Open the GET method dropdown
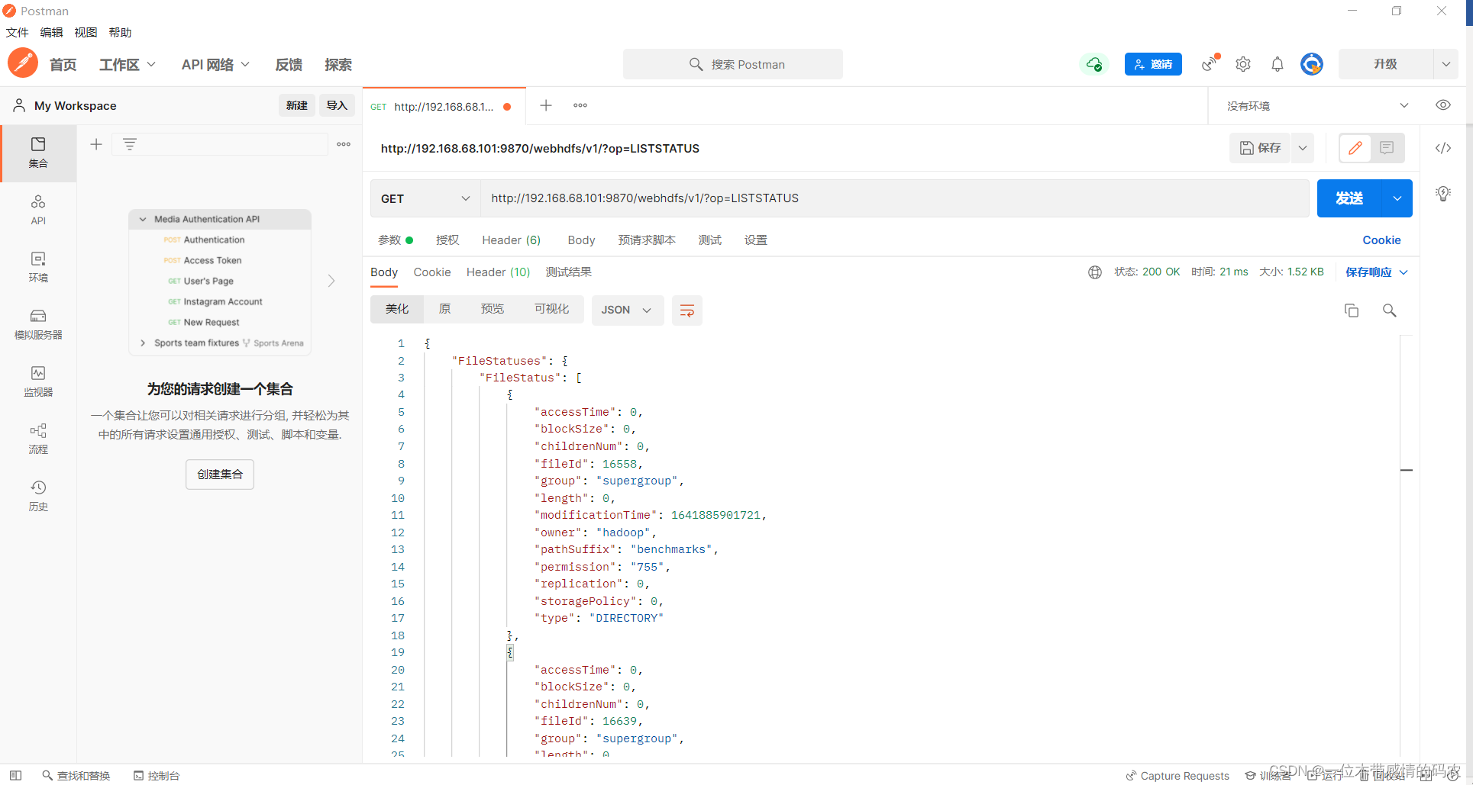This screenshot has height=785, width=1473. coord(425,198)
